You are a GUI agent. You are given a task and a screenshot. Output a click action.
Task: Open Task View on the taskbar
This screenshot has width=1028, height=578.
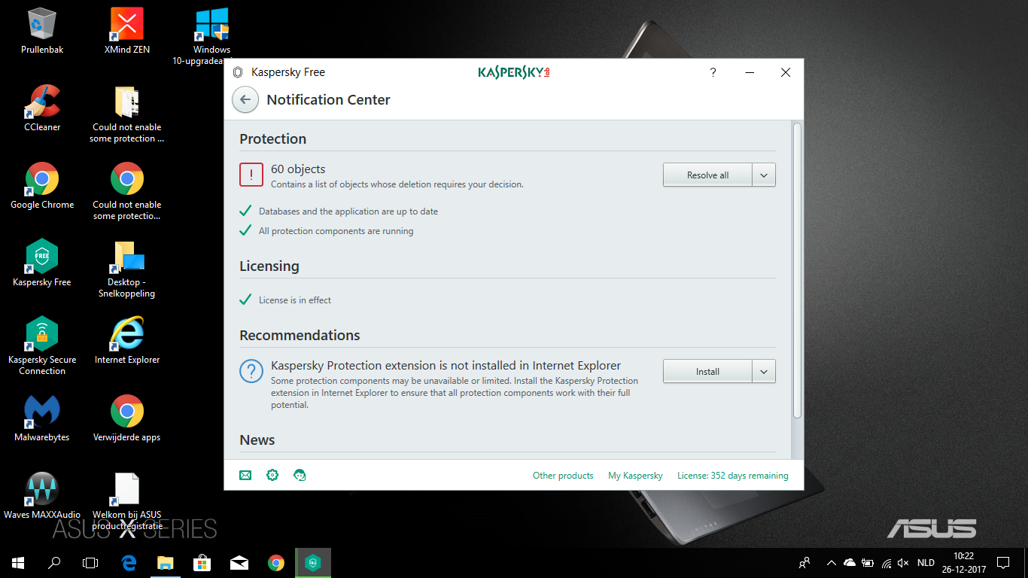click(90, 562)
